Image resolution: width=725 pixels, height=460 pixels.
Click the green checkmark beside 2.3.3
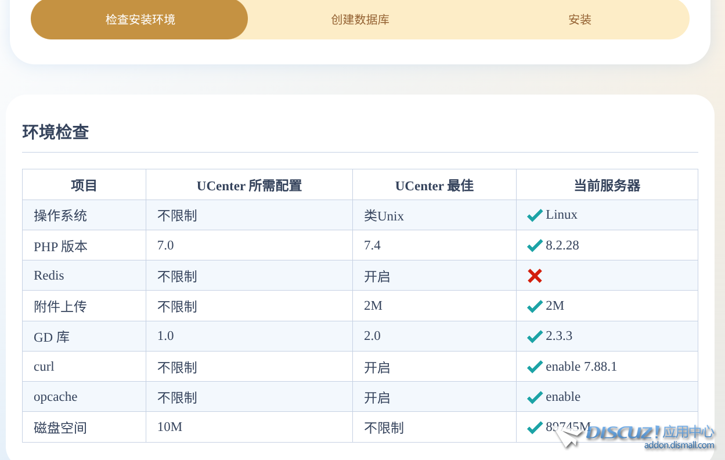(x=535, y=336)
